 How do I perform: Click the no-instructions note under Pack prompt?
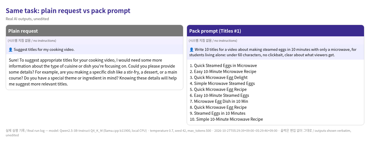213,41
